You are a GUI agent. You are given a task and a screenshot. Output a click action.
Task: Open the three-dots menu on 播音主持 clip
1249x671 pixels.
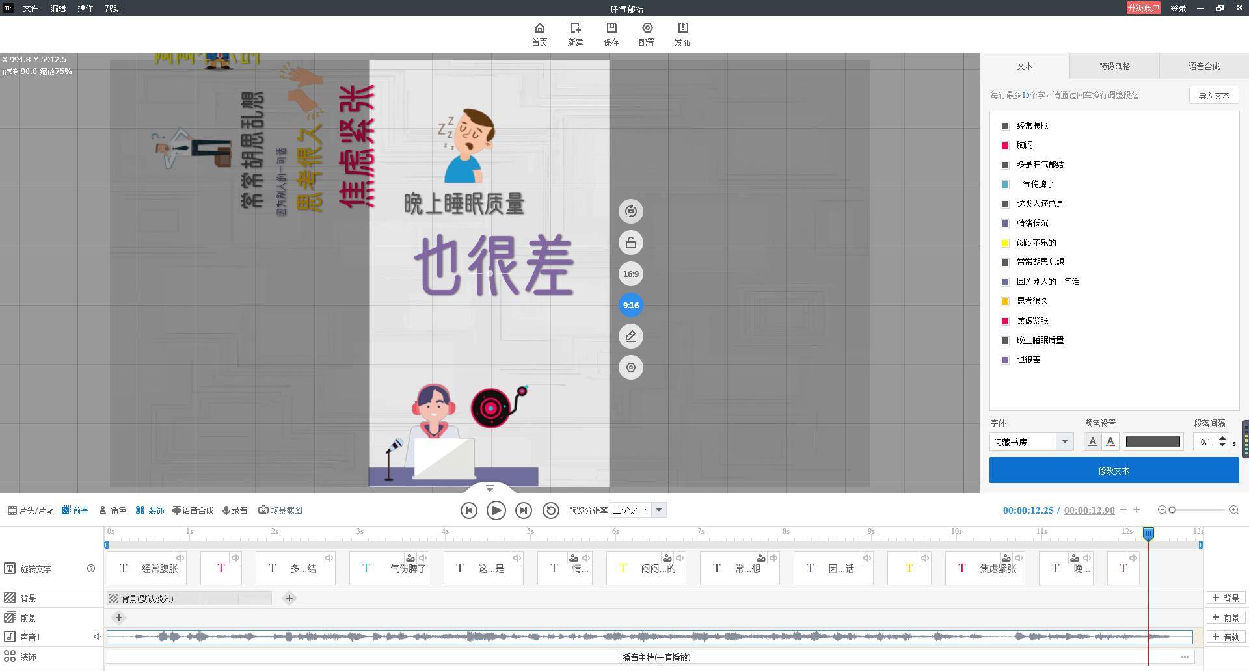click(1185, 657)
